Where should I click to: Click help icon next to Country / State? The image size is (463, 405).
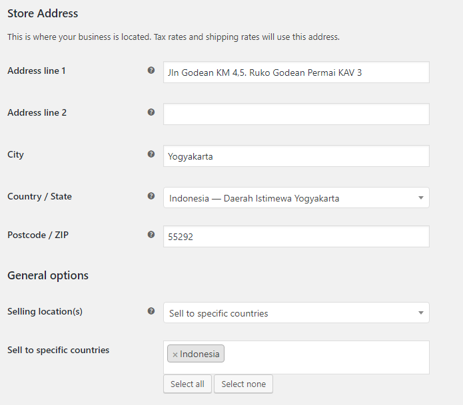pos(151,196)
